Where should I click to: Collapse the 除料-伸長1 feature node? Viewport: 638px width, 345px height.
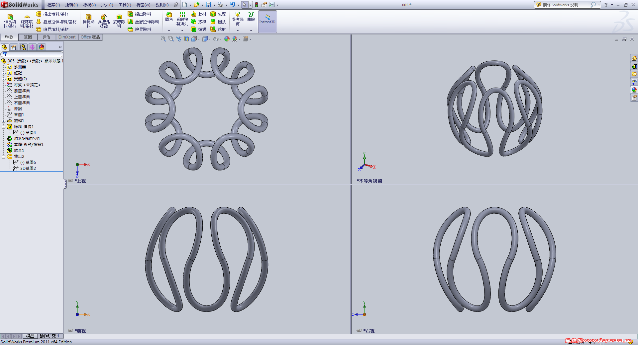(4, 127)
